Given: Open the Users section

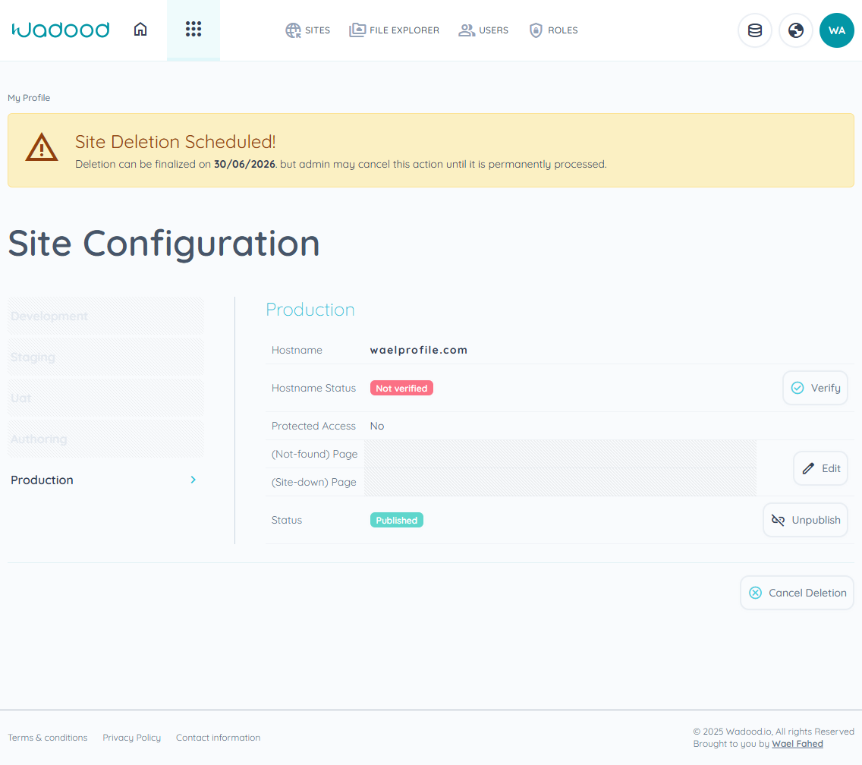Looking at the screenshot, I should [x=483, y=30].
